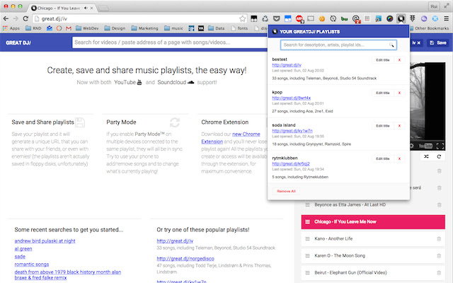The height and width of the screenshot is (283, 453).
Task: Open the 'soda island' playlist URL in popup
Action: pyautogui.click(x=292, y=131)
